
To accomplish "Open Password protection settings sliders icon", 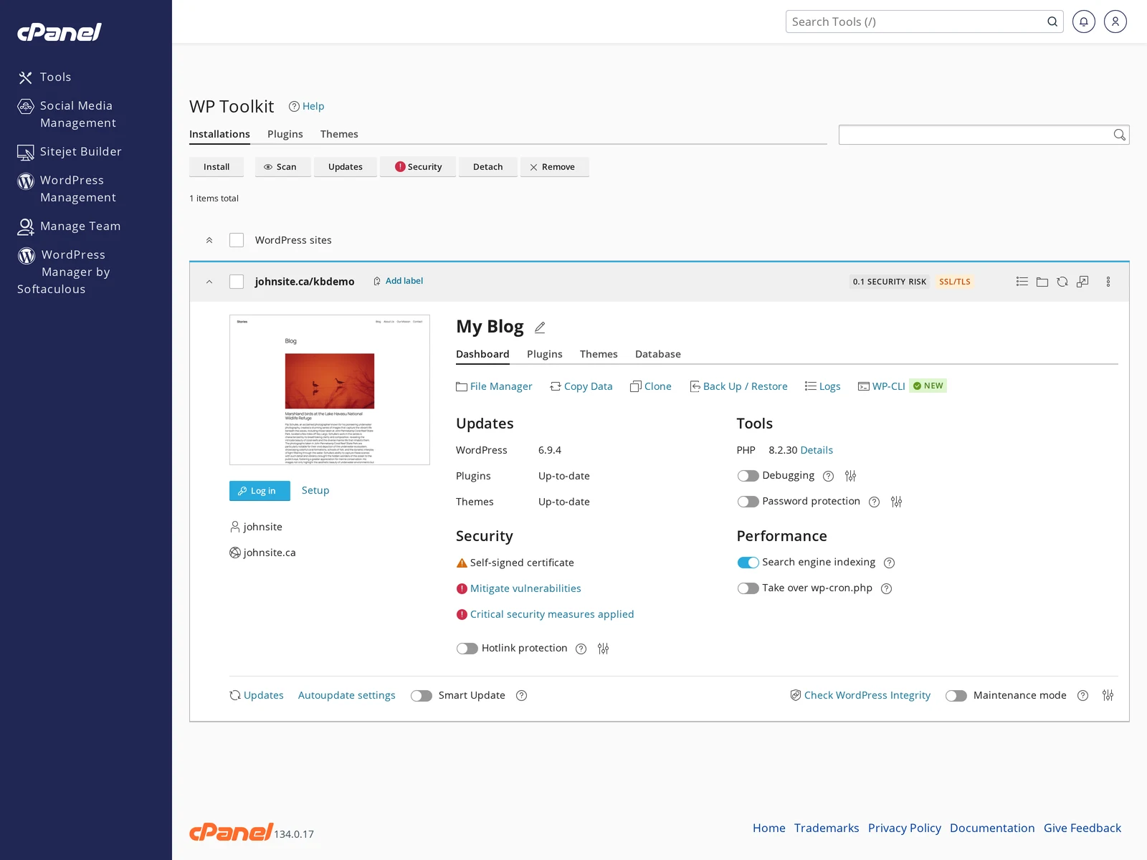I will (896, 502).
